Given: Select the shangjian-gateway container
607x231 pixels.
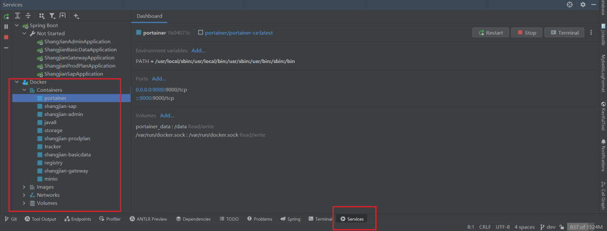Looking at the screenshot, I should tap(66, 171).
